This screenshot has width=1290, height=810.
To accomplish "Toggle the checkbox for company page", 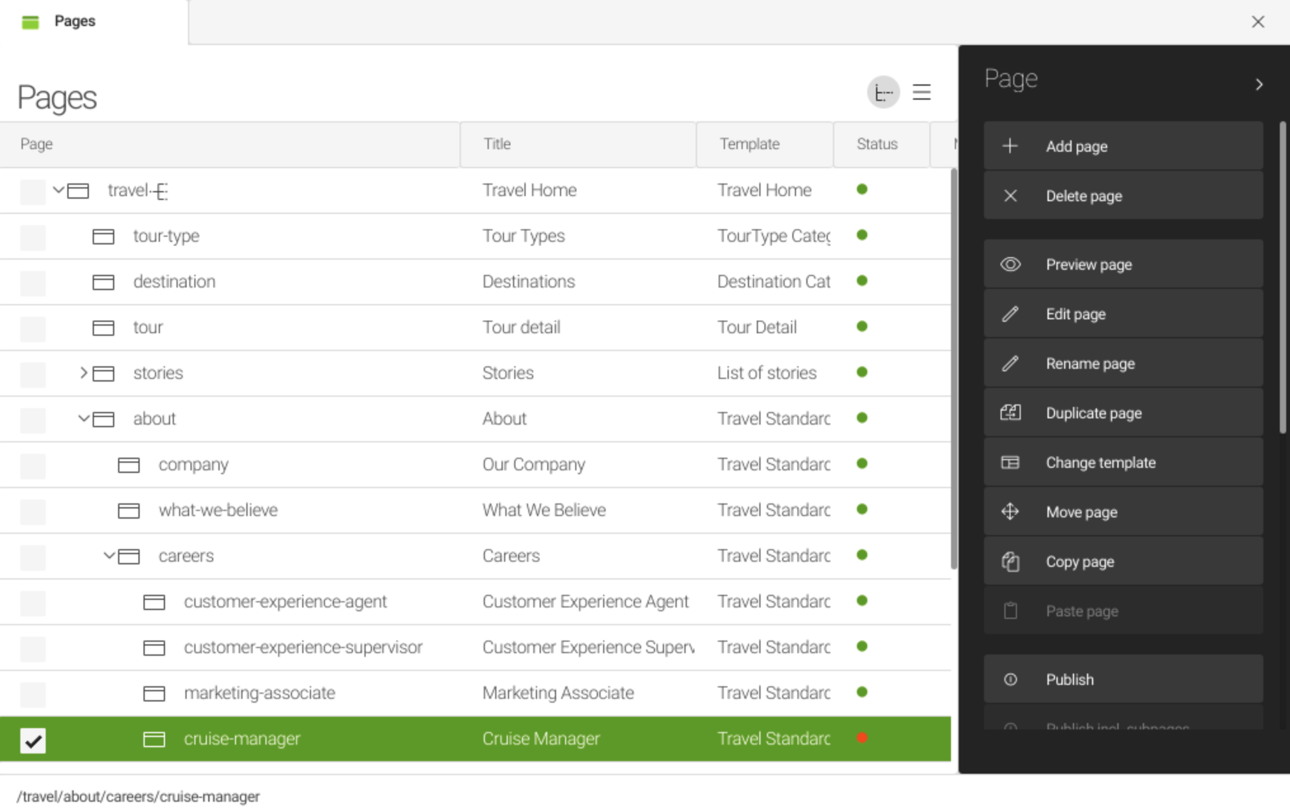I will point(32,464).
